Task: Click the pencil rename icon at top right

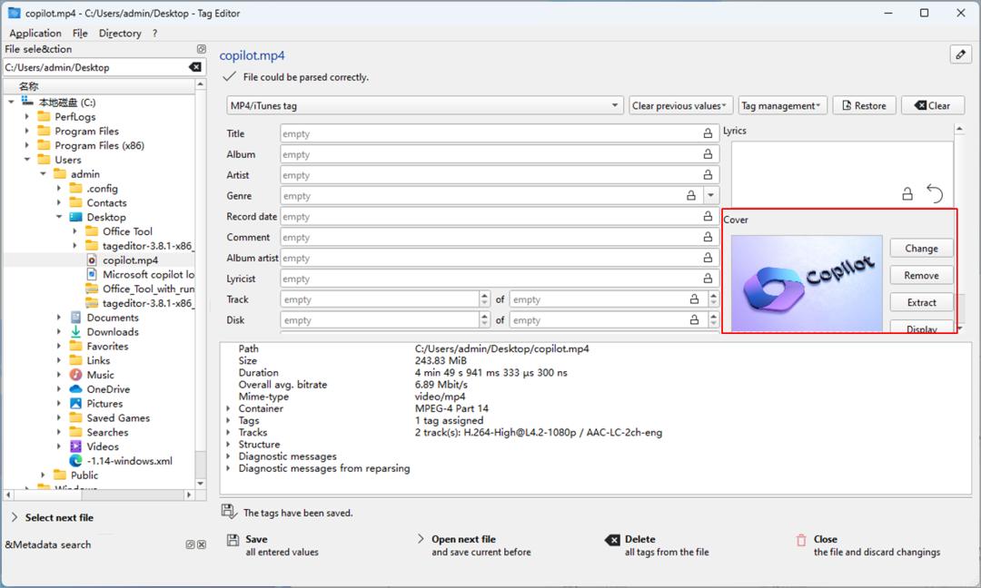Action: [x=960, y=54]
